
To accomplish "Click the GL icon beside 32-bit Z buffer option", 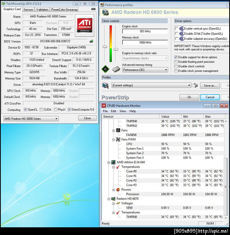I will point(181,33).
